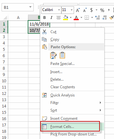The height and width of the screenshot is (139, 114).
Task: Select row 5 header
Action: click(4, 49)
